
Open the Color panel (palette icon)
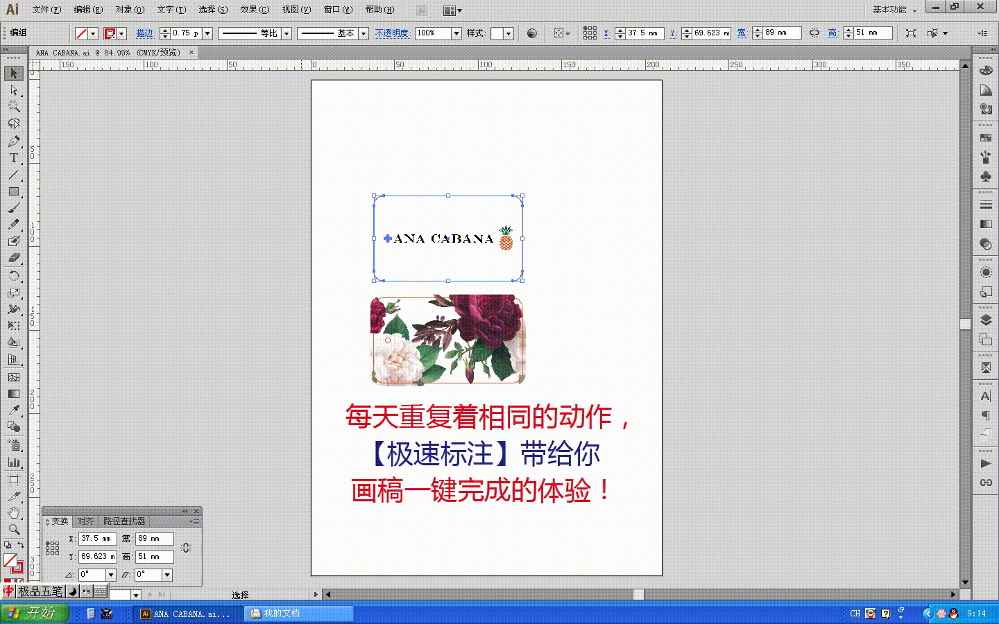coord(986,71)
